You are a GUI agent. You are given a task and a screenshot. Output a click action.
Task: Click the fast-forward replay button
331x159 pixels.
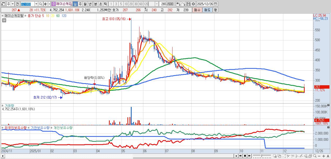pyautogui.click(x=249, y=156)
